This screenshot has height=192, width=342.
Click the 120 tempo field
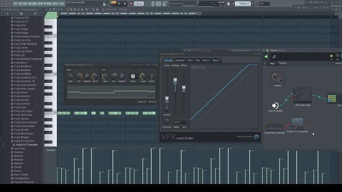pos(138,4)
